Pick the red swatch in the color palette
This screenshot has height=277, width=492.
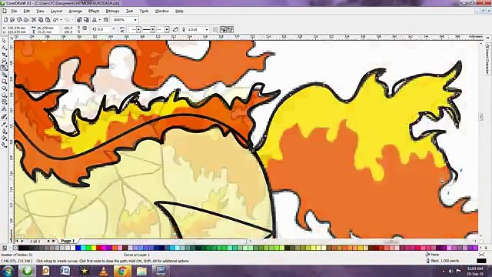point(99,248)
